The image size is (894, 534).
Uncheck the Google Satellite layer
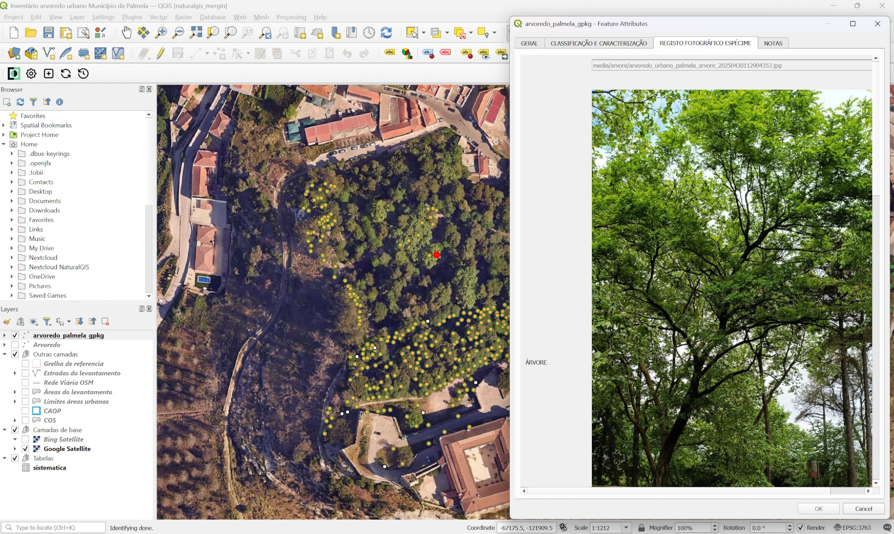click(26, 449)
